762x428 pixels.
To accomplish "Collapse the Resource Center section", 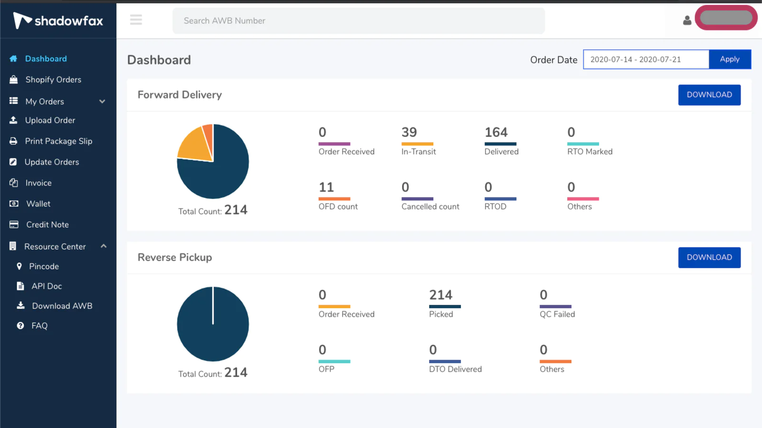I will (x=103, y=246).
